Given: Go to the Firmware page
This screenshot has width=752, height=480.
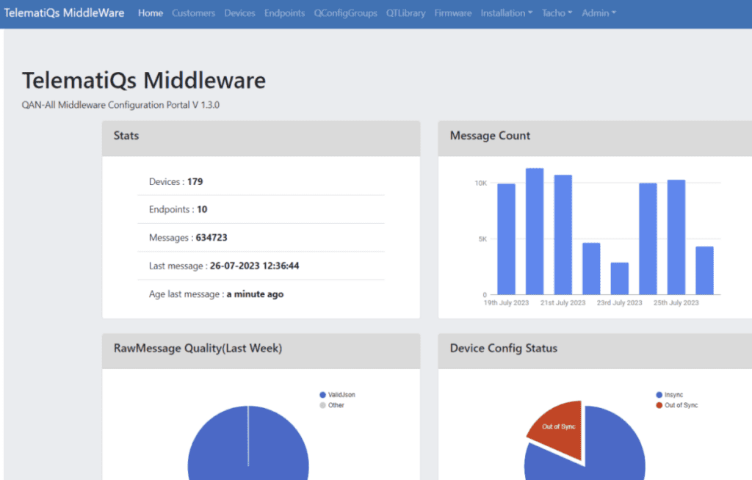Looking at the screenshot, I should [x=452, y=12].
